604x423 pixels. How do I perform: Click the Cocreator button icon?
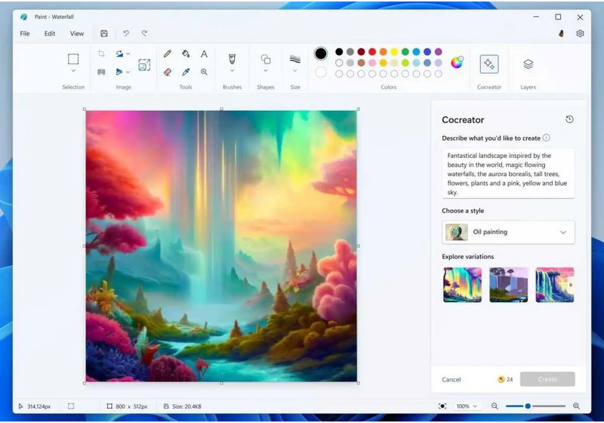pyautogui.click(x=489, y=64)
